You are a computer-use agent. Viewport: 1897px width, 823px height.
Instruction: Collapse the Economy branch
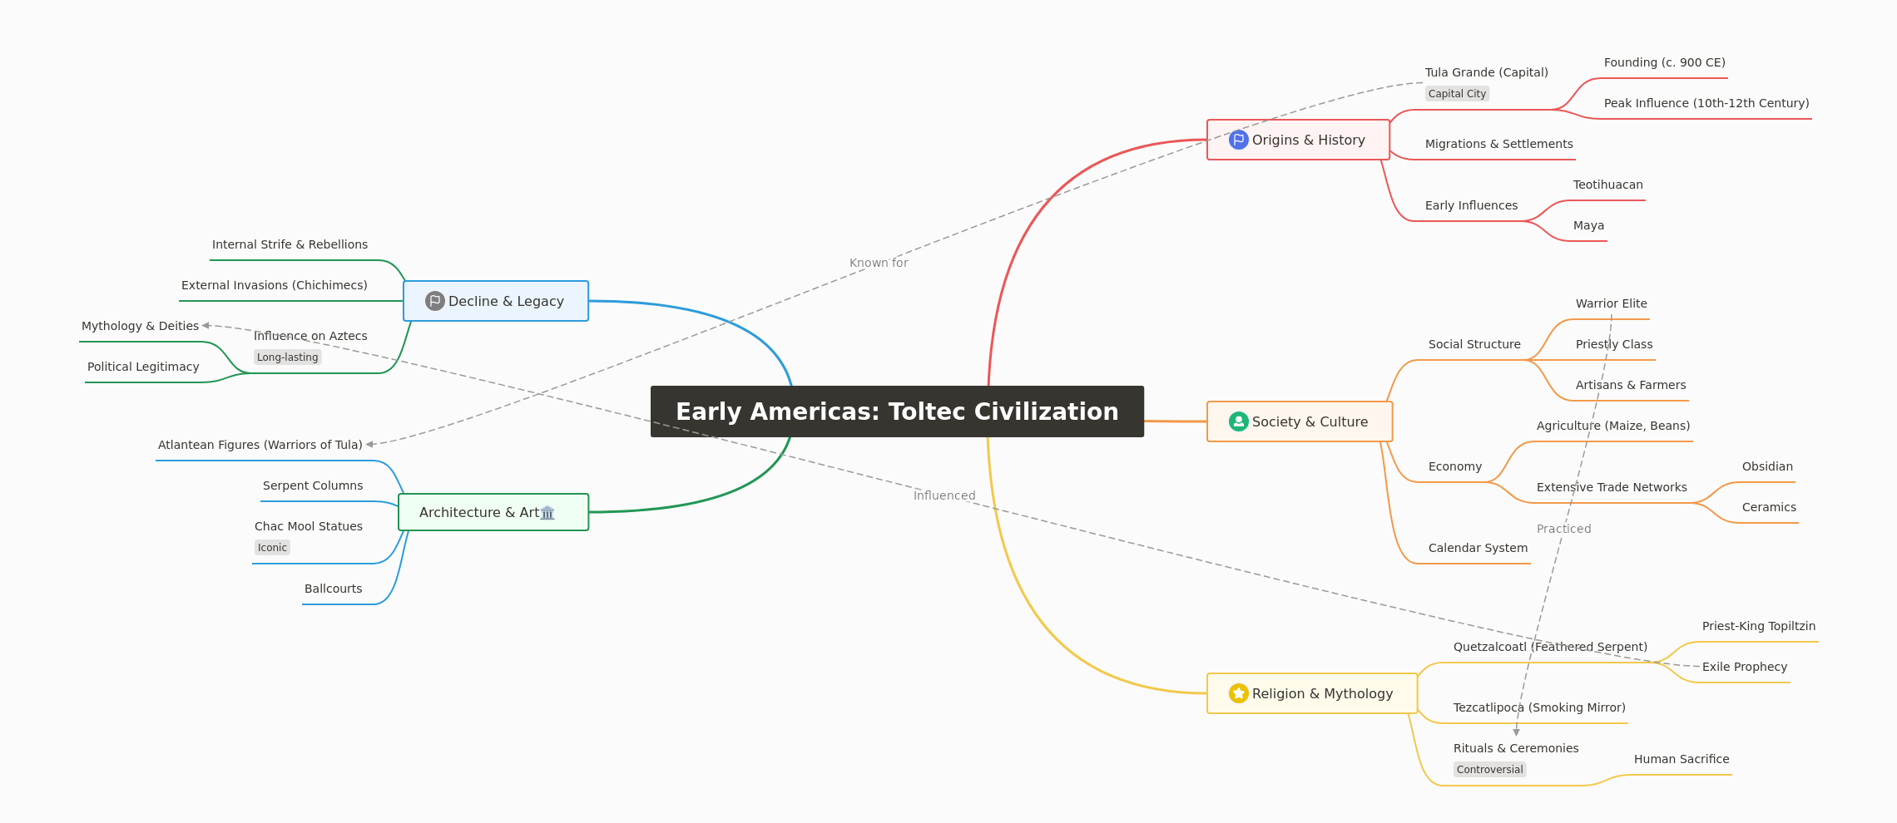(1454, 466)
